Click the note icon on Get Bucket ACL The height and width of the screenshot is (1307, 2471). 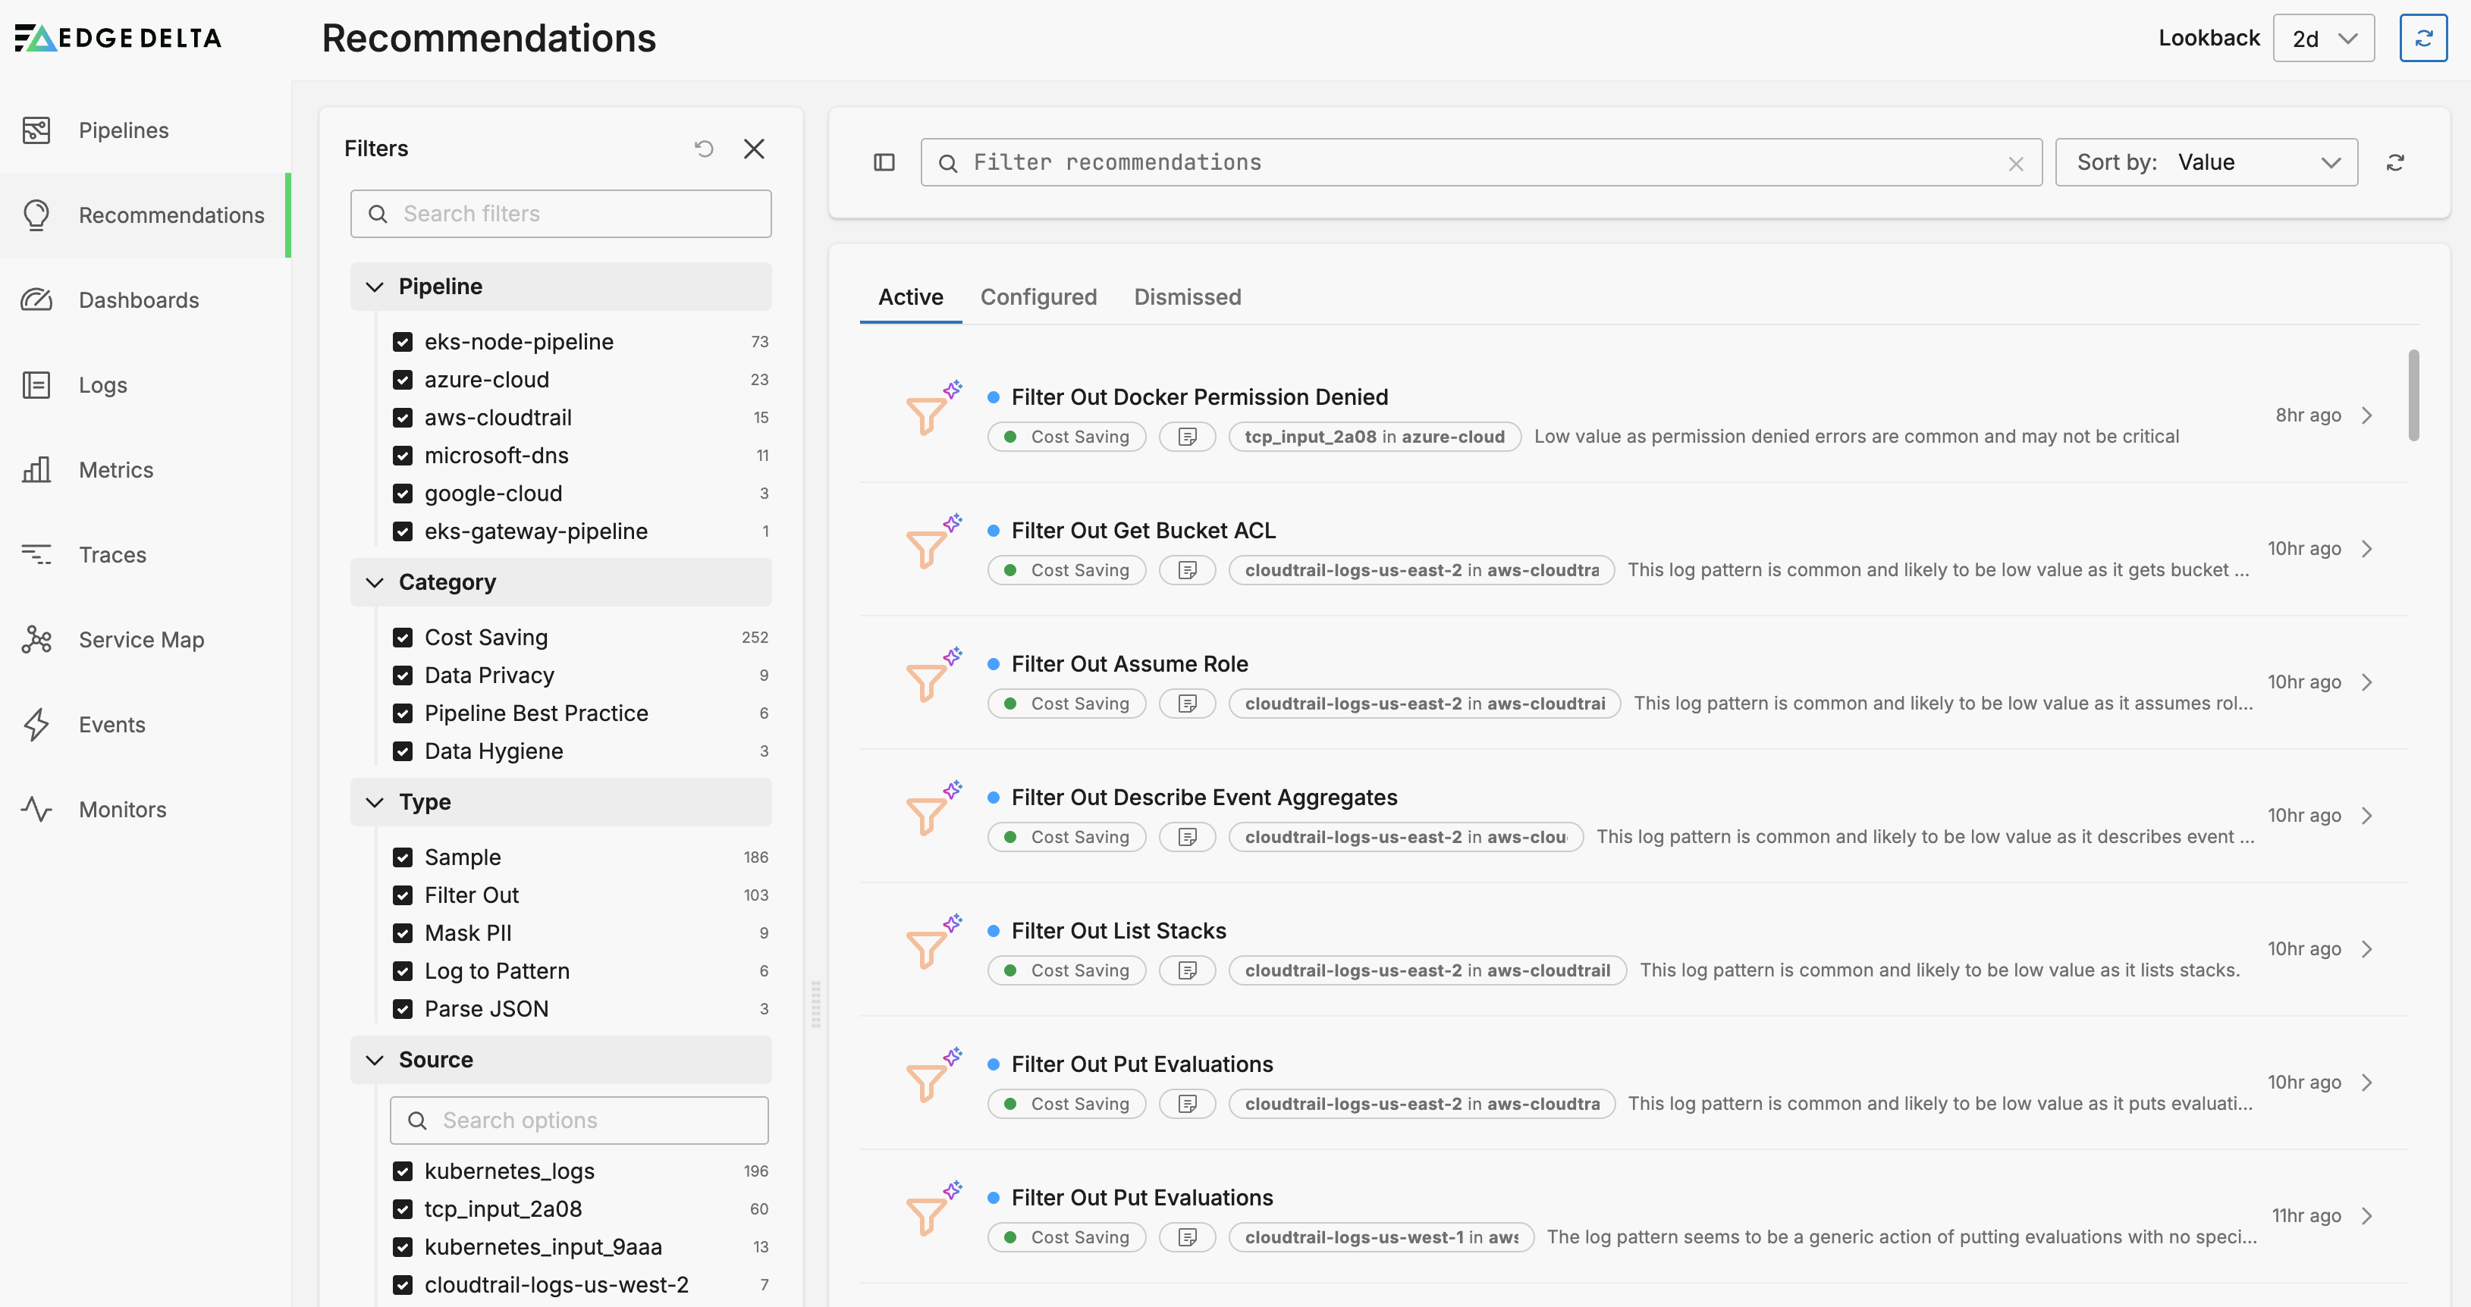coord(1188,569)
